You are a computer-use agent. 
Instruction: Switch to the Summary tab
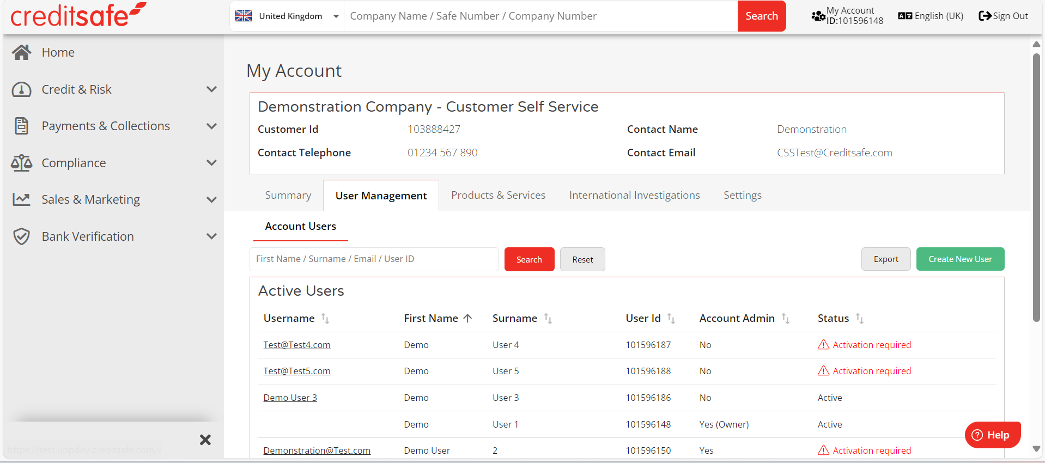(x=288, y=195)
